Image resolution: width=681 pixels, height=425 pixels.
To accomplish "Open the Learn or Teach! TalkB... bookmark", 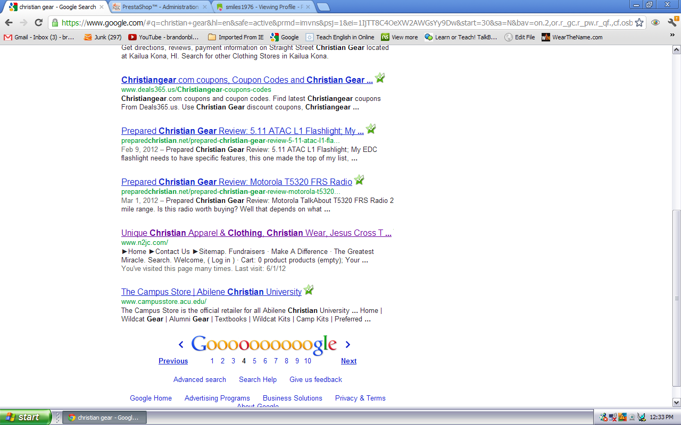I will (461, 37).
